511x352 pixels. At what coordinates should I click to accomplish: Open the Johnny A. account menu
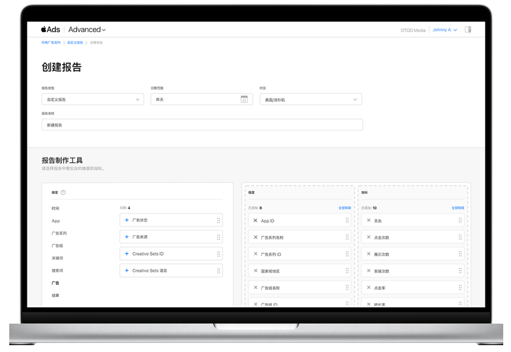[x=445, y=30]
